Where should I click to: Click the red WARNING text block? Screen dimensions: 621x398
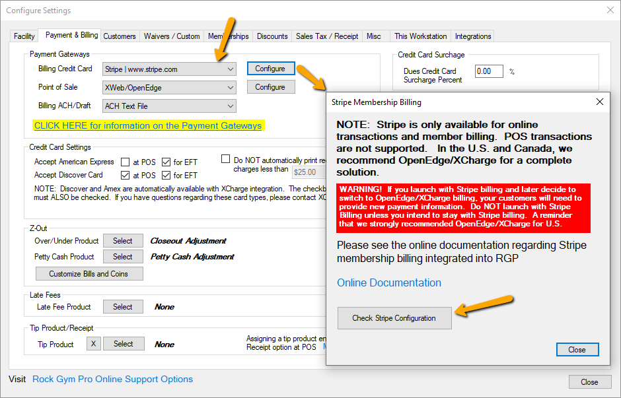pos(463,208)
